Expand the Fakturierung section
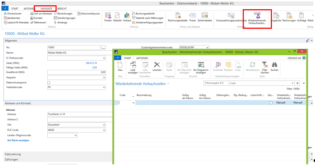This screenshot has height=165, width=315. pyautogui.click(x=311, y=154)
